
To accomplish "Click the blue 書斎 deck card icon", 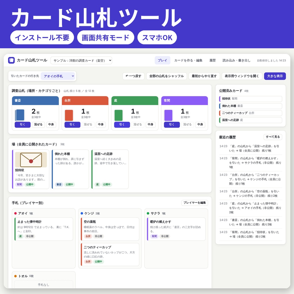I will click(20, 115).
